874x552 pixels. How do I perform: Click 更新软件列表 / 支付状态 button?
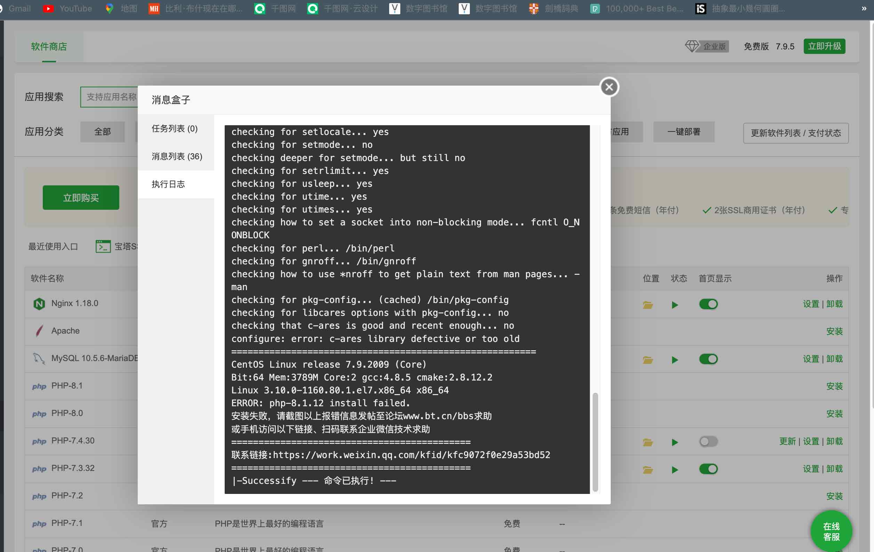coord(796,133)
